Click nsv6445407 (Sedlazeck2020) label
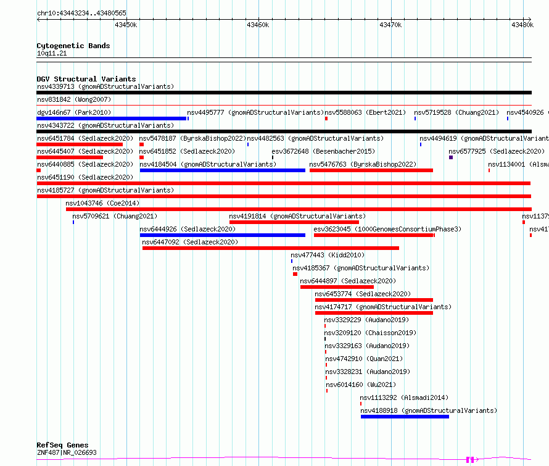The width and height of the screenshot is (549, 466). tap(85, 151)
